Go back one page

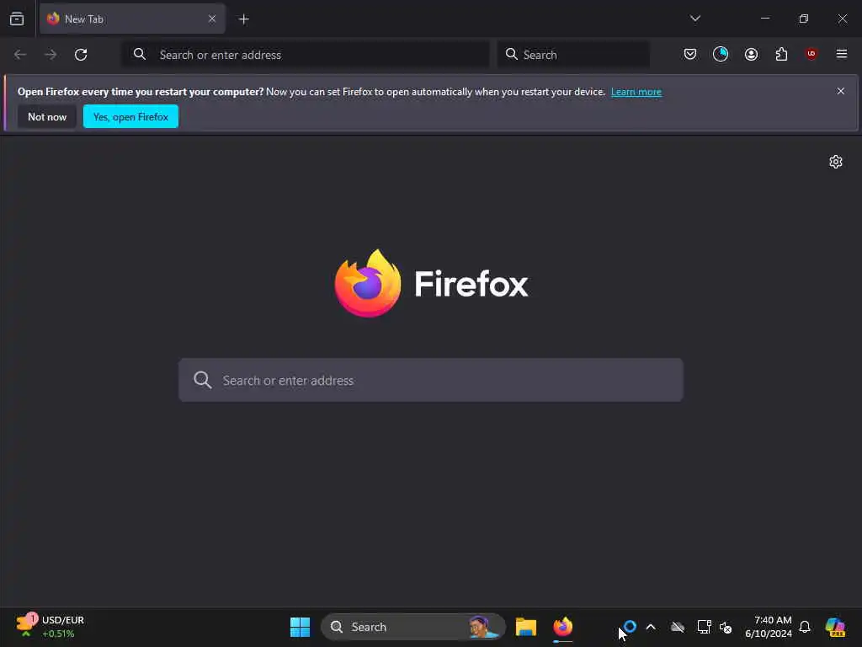tap(20, 55)
